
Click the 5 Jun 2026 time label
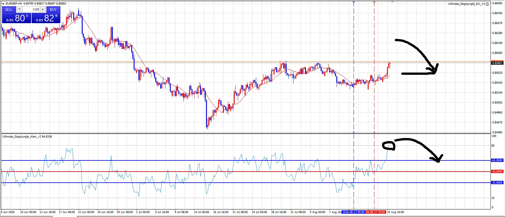8,212
